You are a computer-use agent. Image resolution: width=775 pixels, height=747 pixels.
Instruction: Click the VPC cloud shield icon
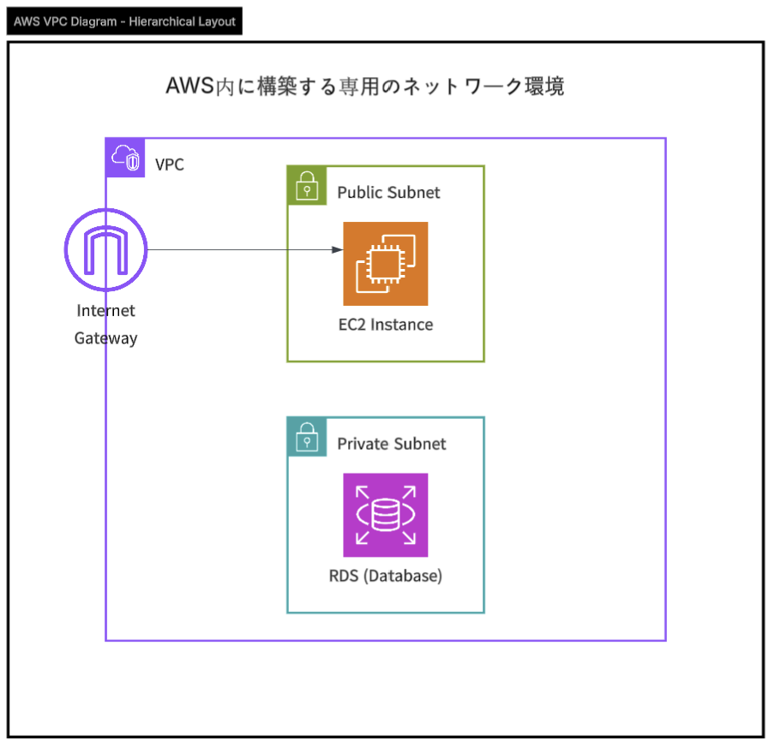pyautogui.click(x=125, y=158)
